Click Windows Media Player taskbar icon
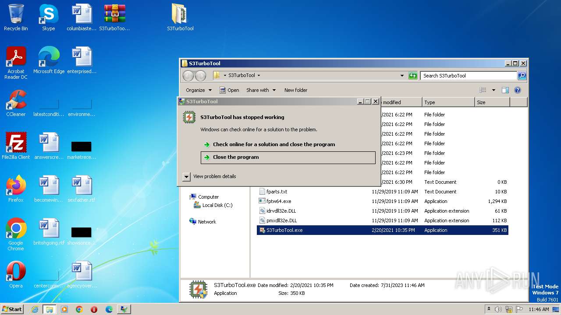This screenshot has height=315, width=561. pos(64,309)
